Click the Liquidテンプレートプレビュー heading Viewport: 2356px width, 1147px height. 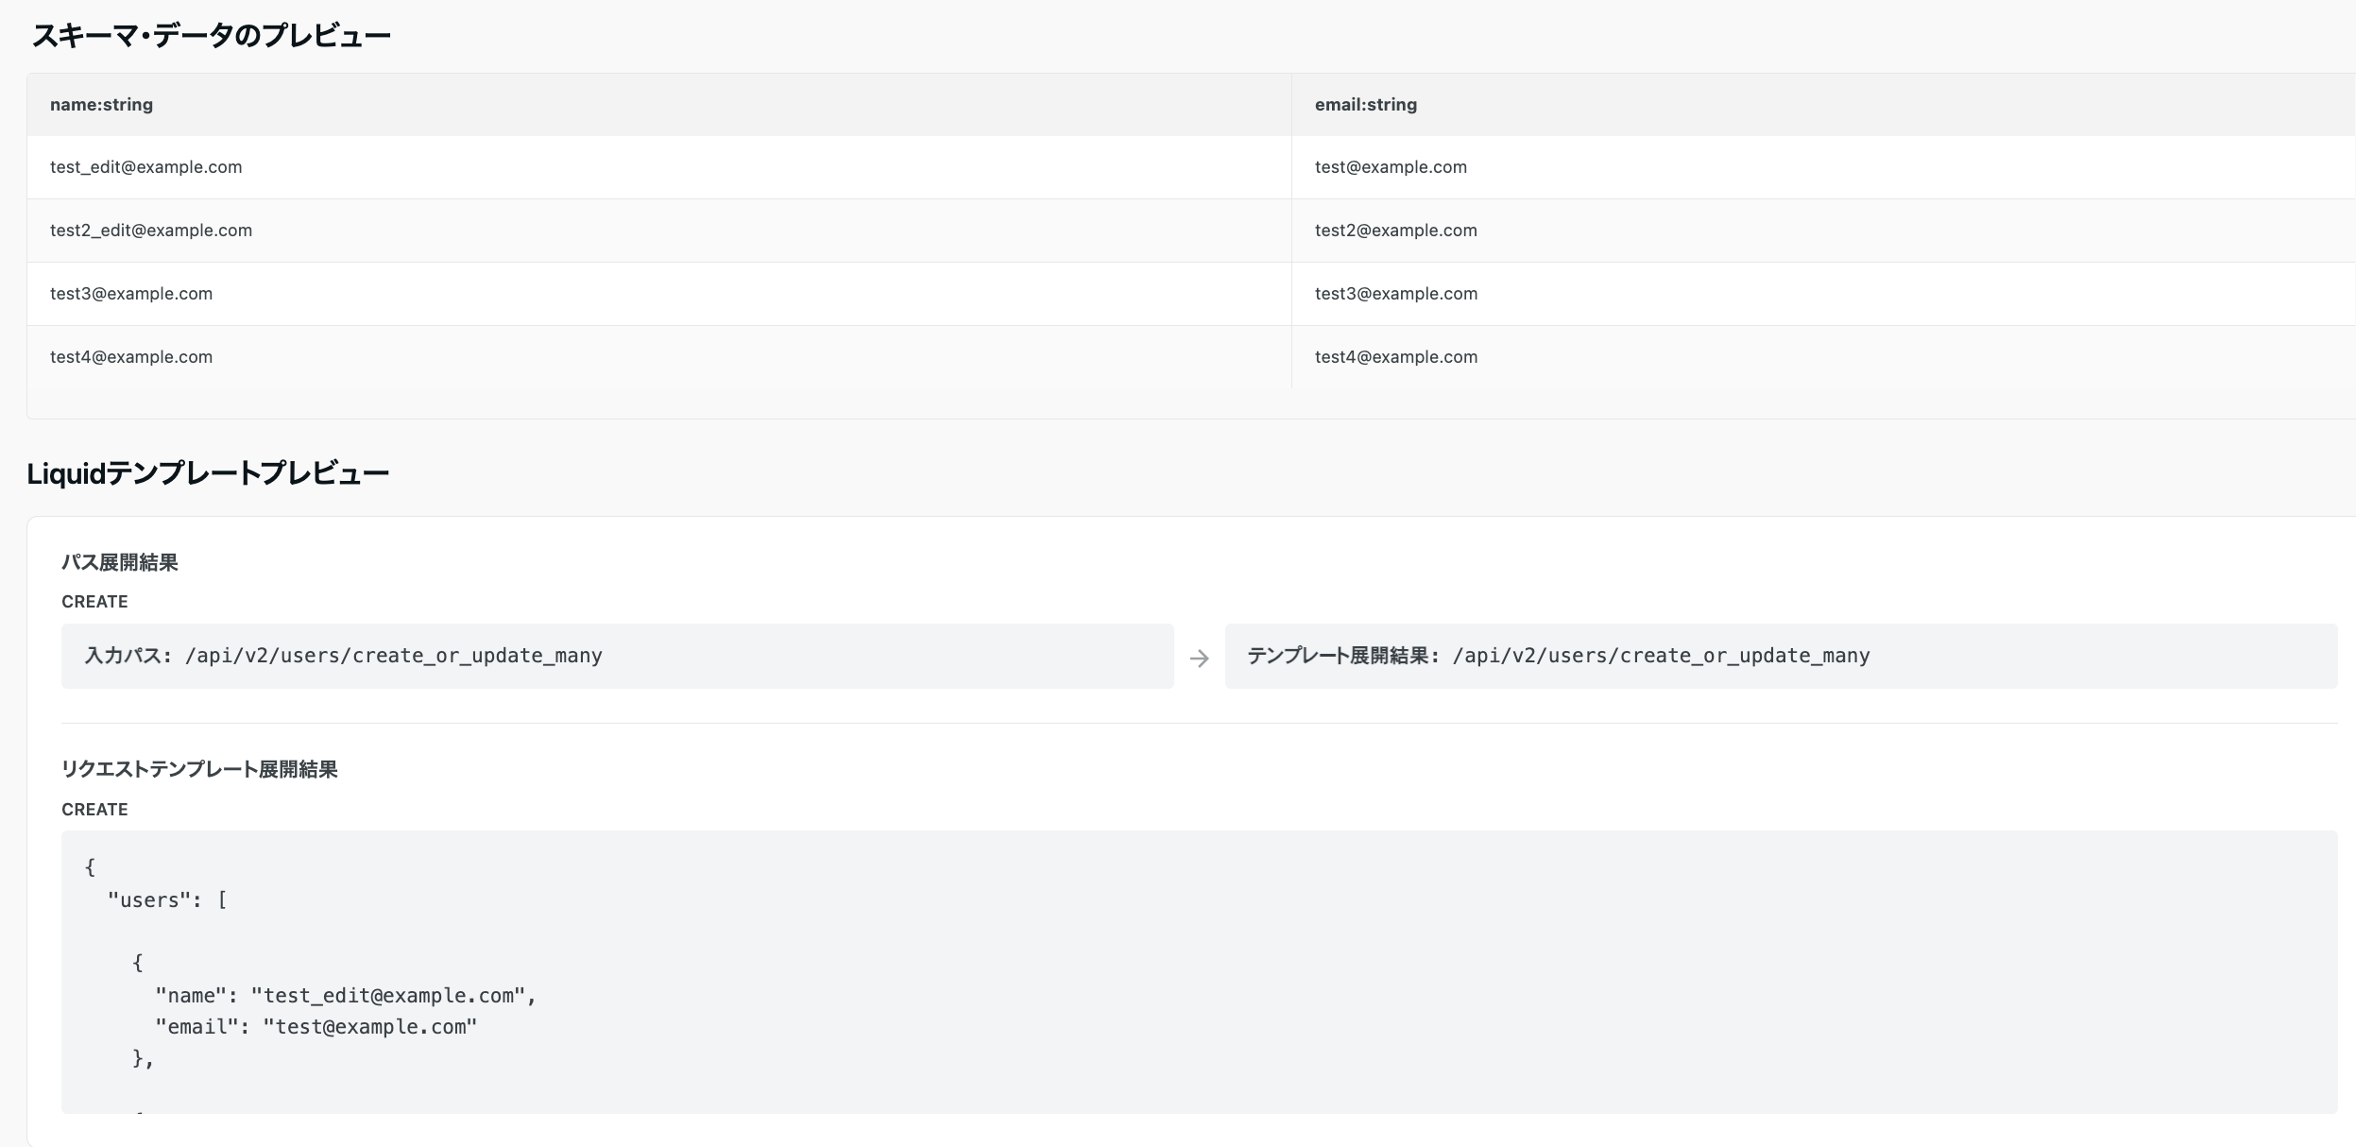point(208,473)
